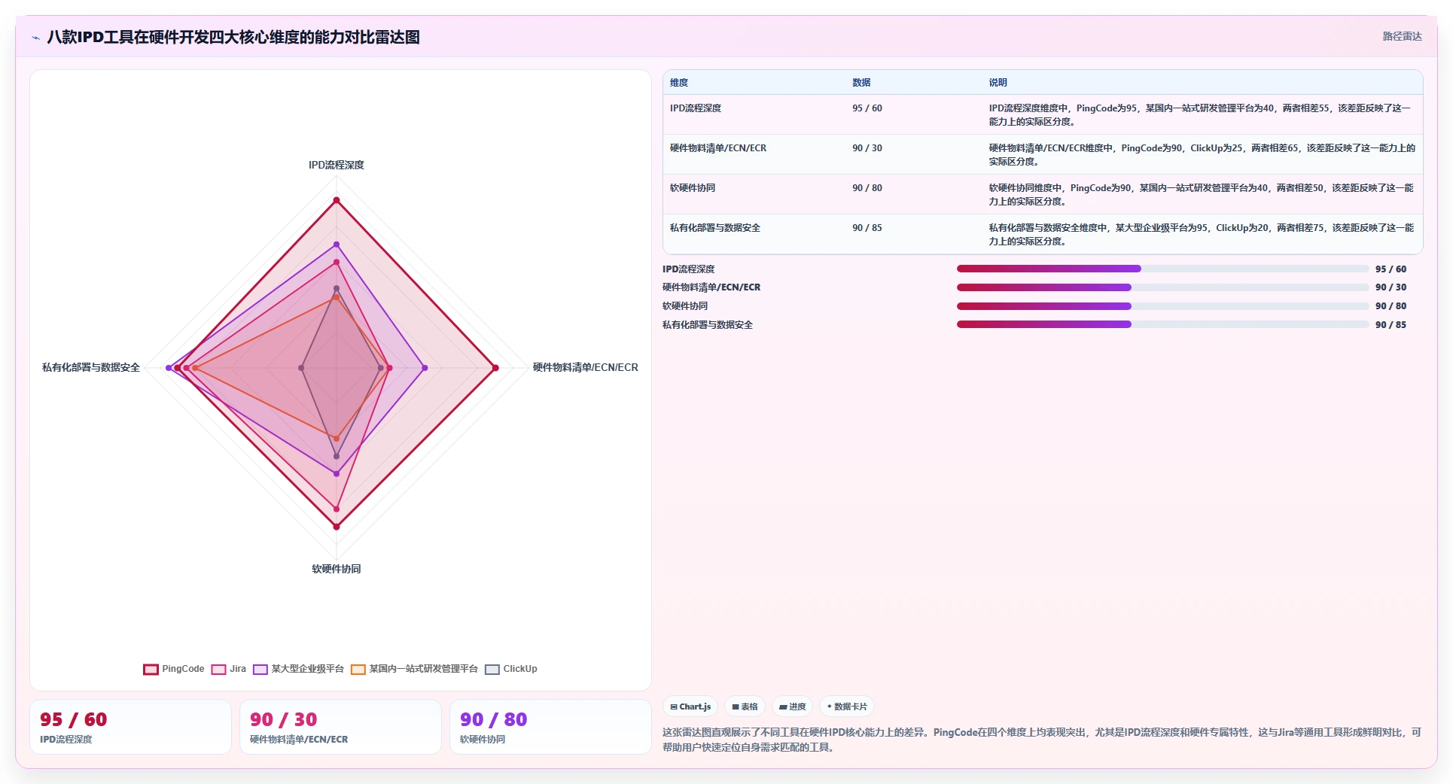
Task: Open the 90 / 30 硬件物料清单 stat card
Action: tap(340, 727)
